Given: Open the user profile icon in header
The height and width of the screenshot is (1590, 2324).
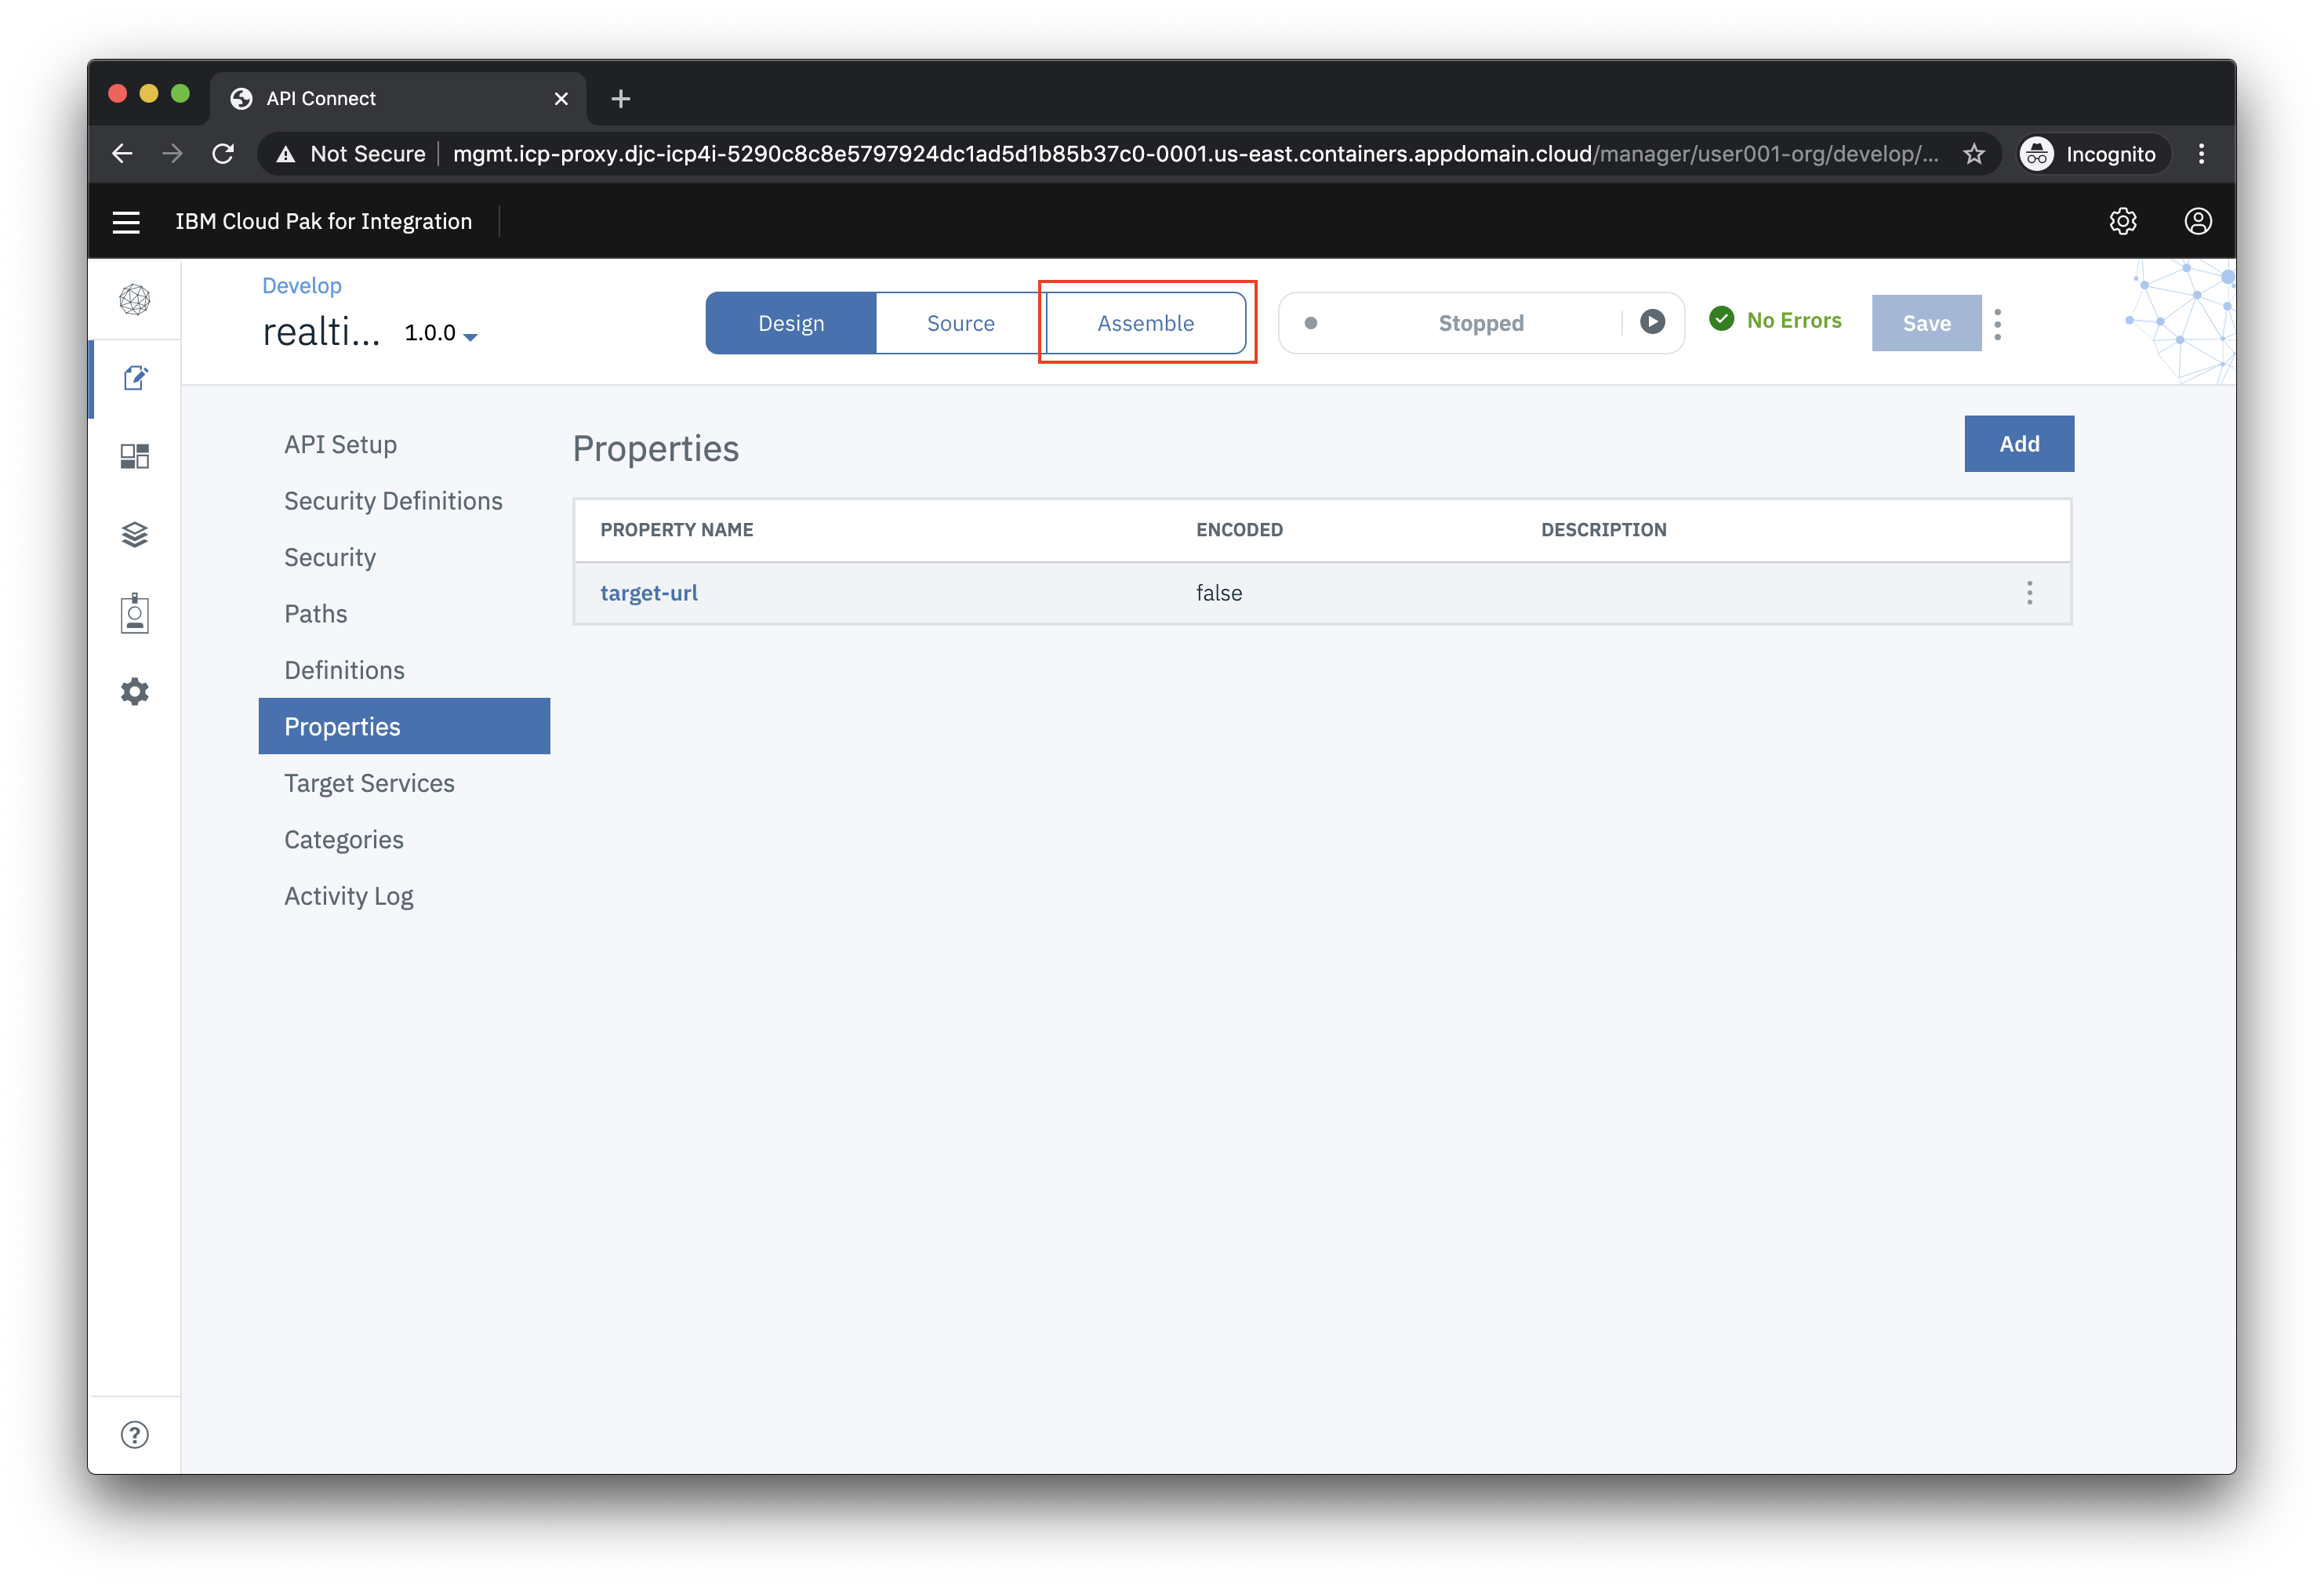Looking at the screenshot, I should click(2197, 221).
